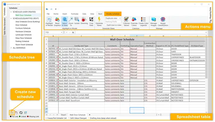Switch to the Formulas ribbon tab

[x=75, y=14]
